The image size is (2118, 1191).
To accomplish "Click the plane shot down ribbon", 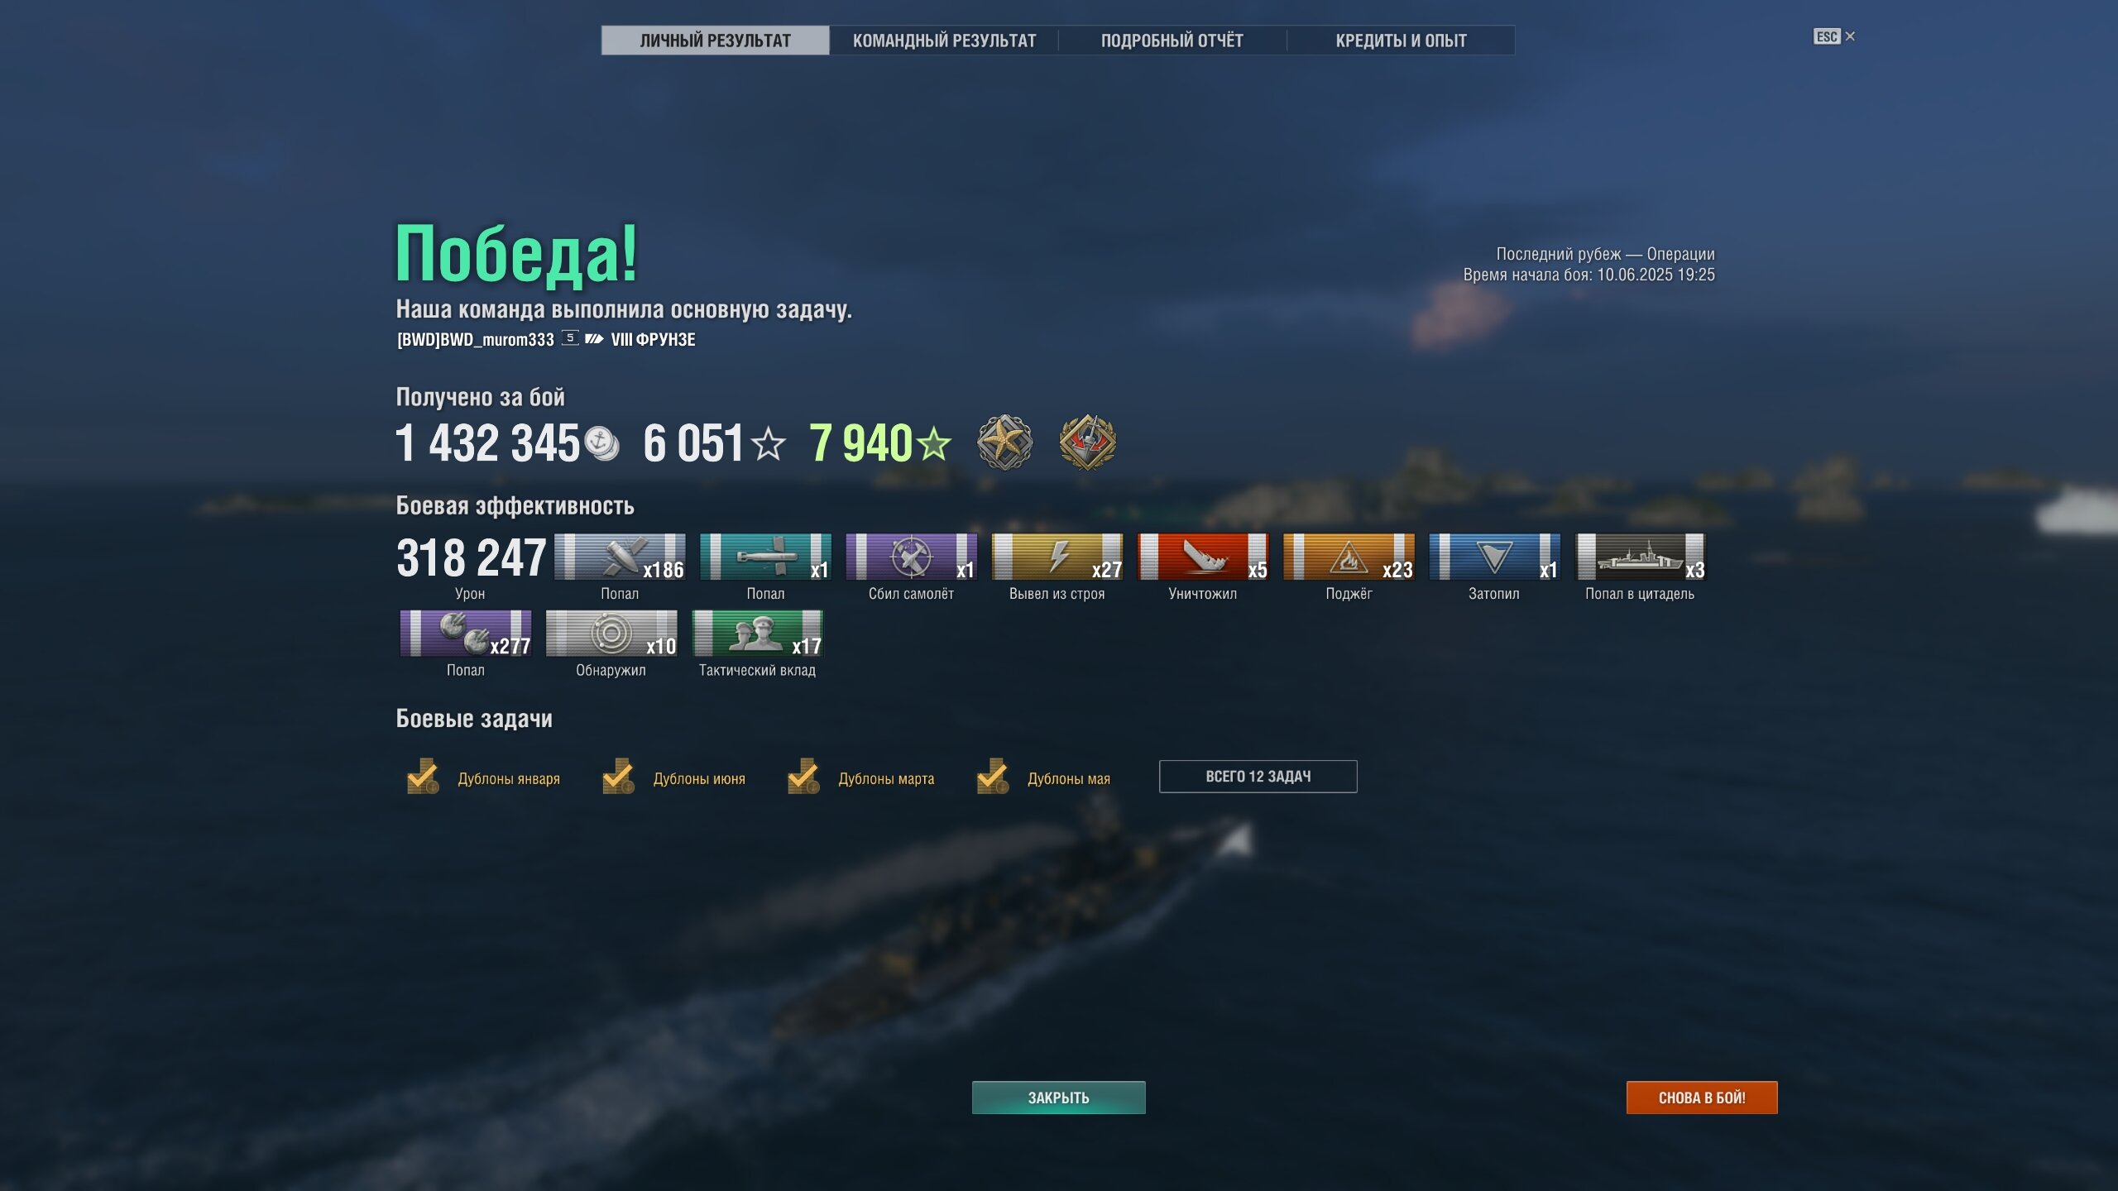I will coord(911,557).
